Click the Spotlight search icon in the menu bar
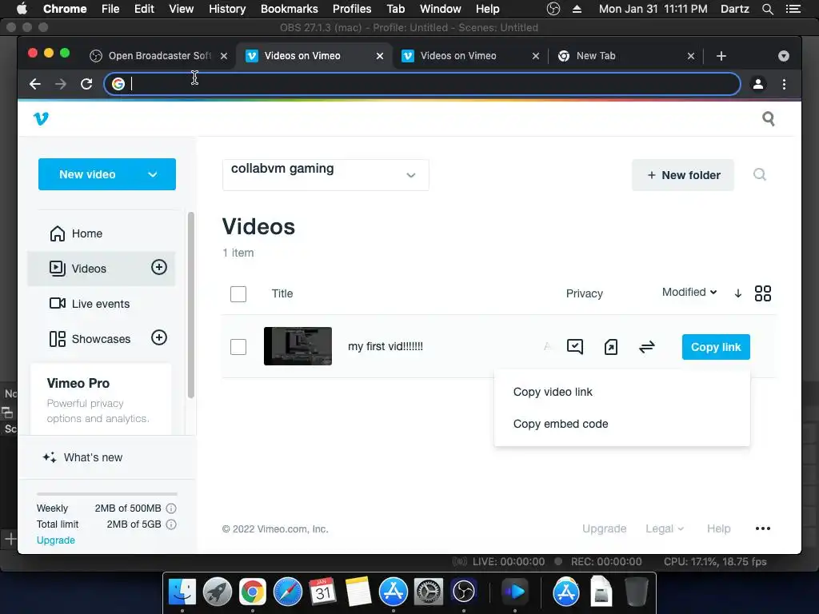 pyautogui.click(x=768, y=9)
